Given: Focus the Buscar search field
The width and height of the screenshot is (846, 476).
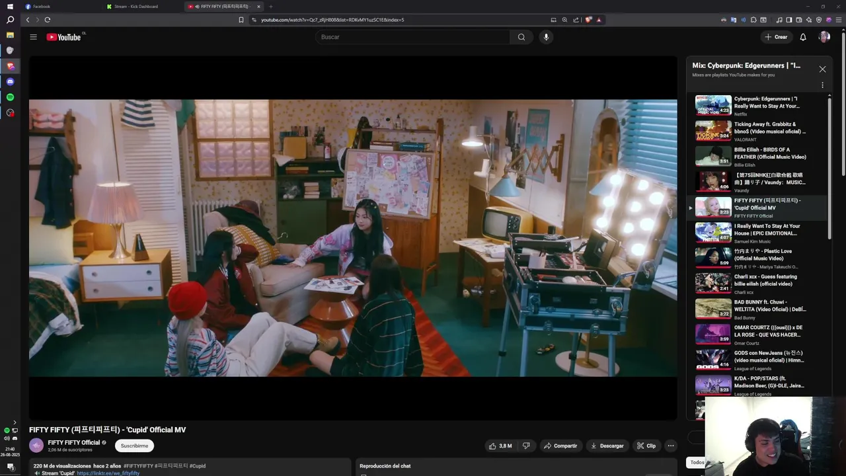Looking at the screenshot, I should pos(413,37).
